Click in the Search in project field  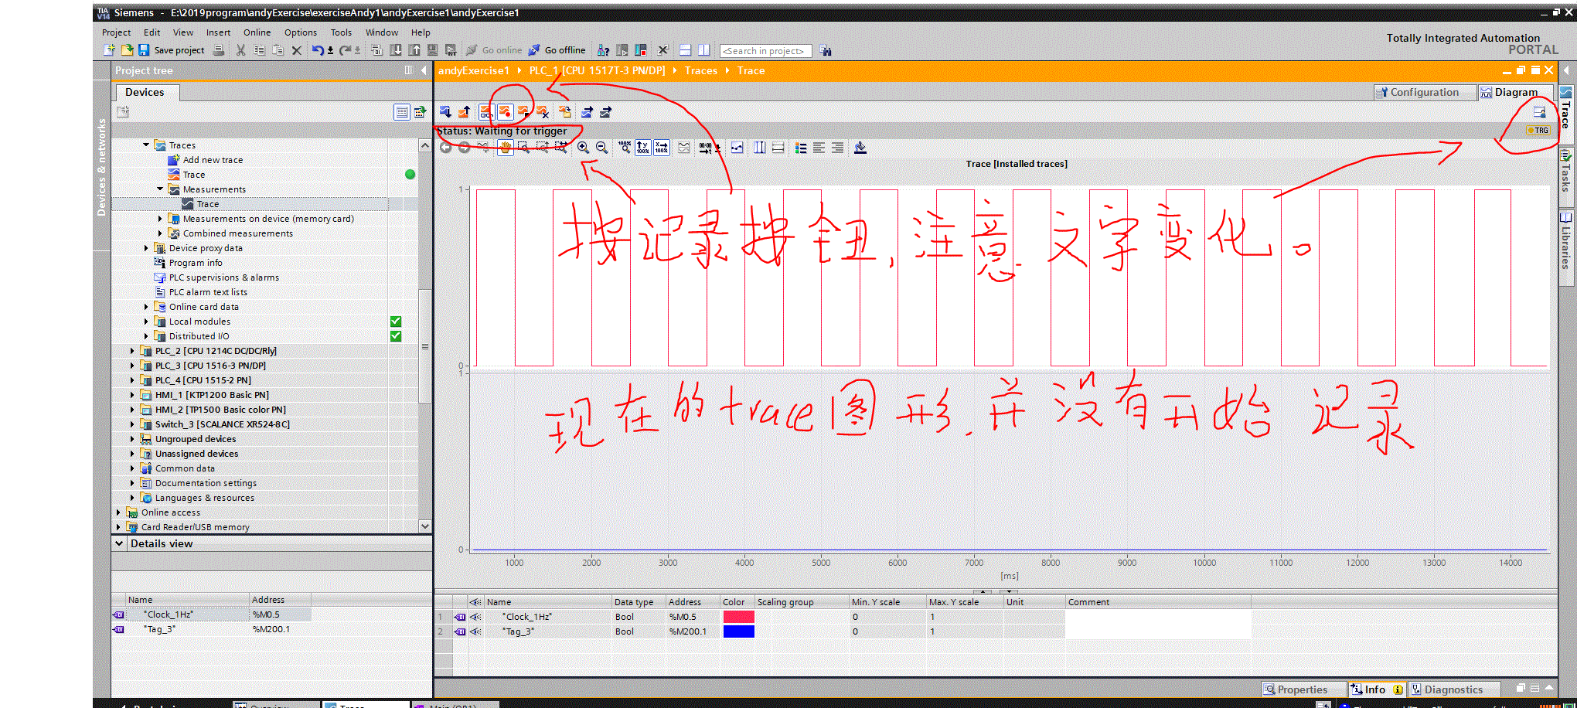[765, 51]
